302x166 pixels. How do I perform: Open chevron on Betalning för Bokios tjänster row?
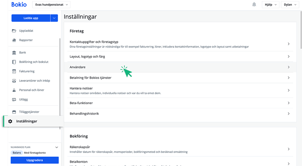point(289,78)
